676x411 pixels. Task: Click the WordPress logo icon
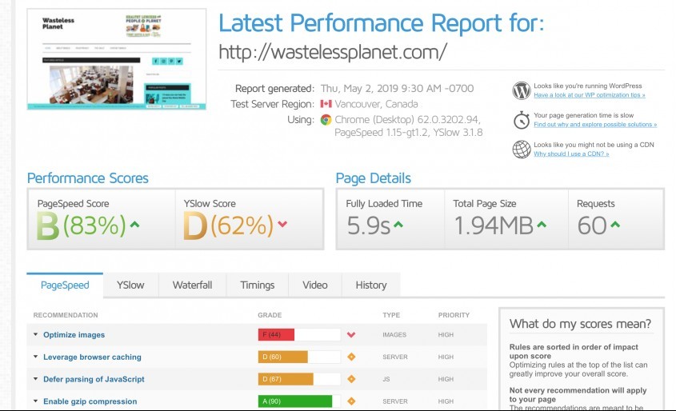coord(522,91)
